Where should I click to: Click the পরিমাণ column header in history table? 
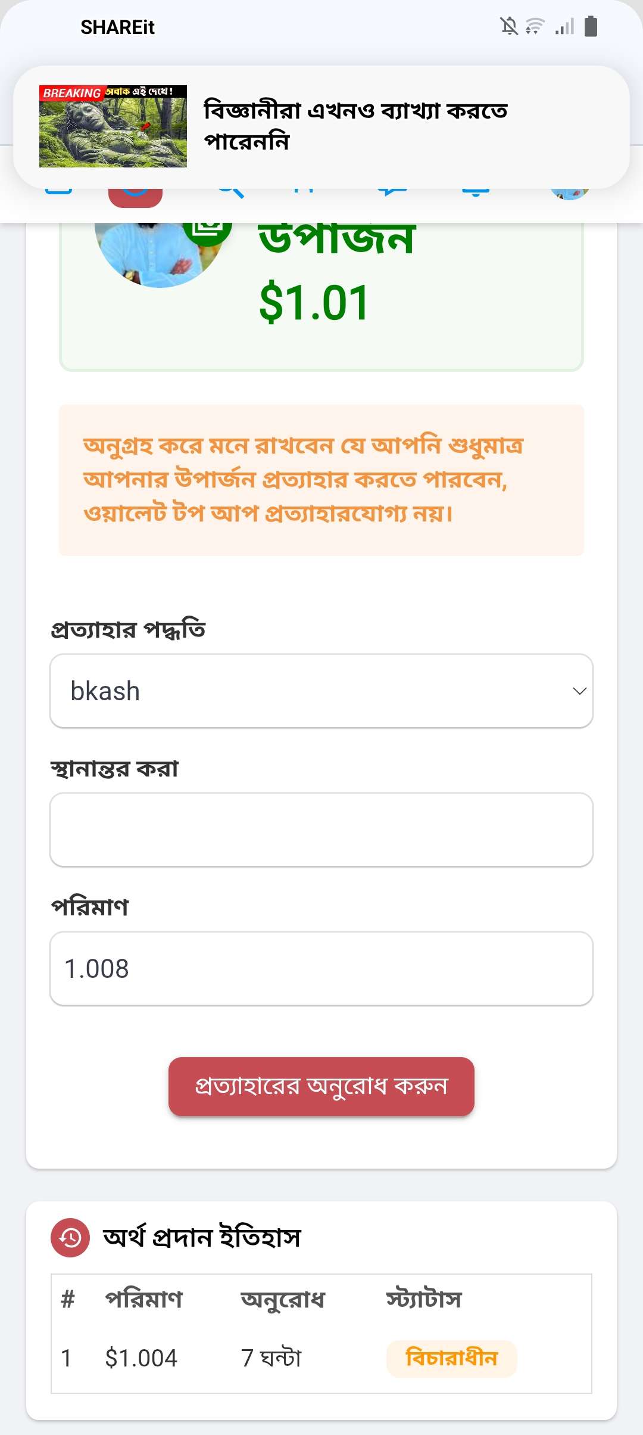click(143, 1299)
